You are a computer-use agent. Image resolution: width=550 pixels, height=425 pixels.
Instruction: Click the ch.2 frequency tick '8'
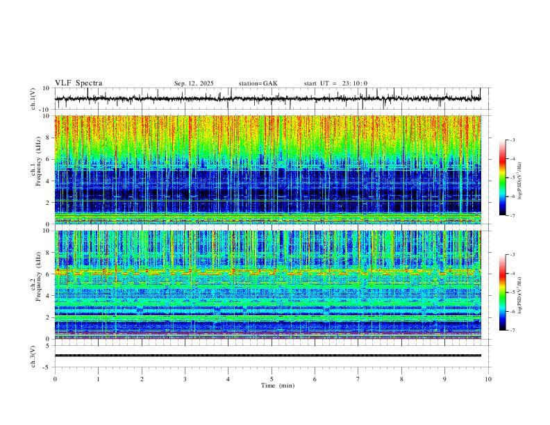click(48, 253)
